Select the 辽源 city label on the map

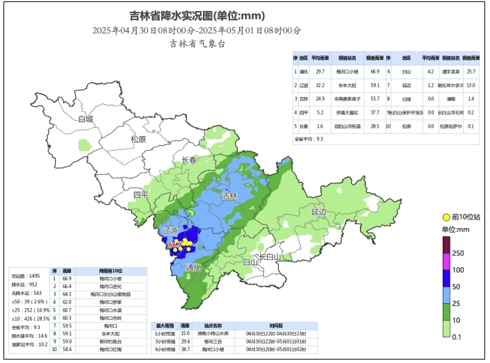(170, 230)
